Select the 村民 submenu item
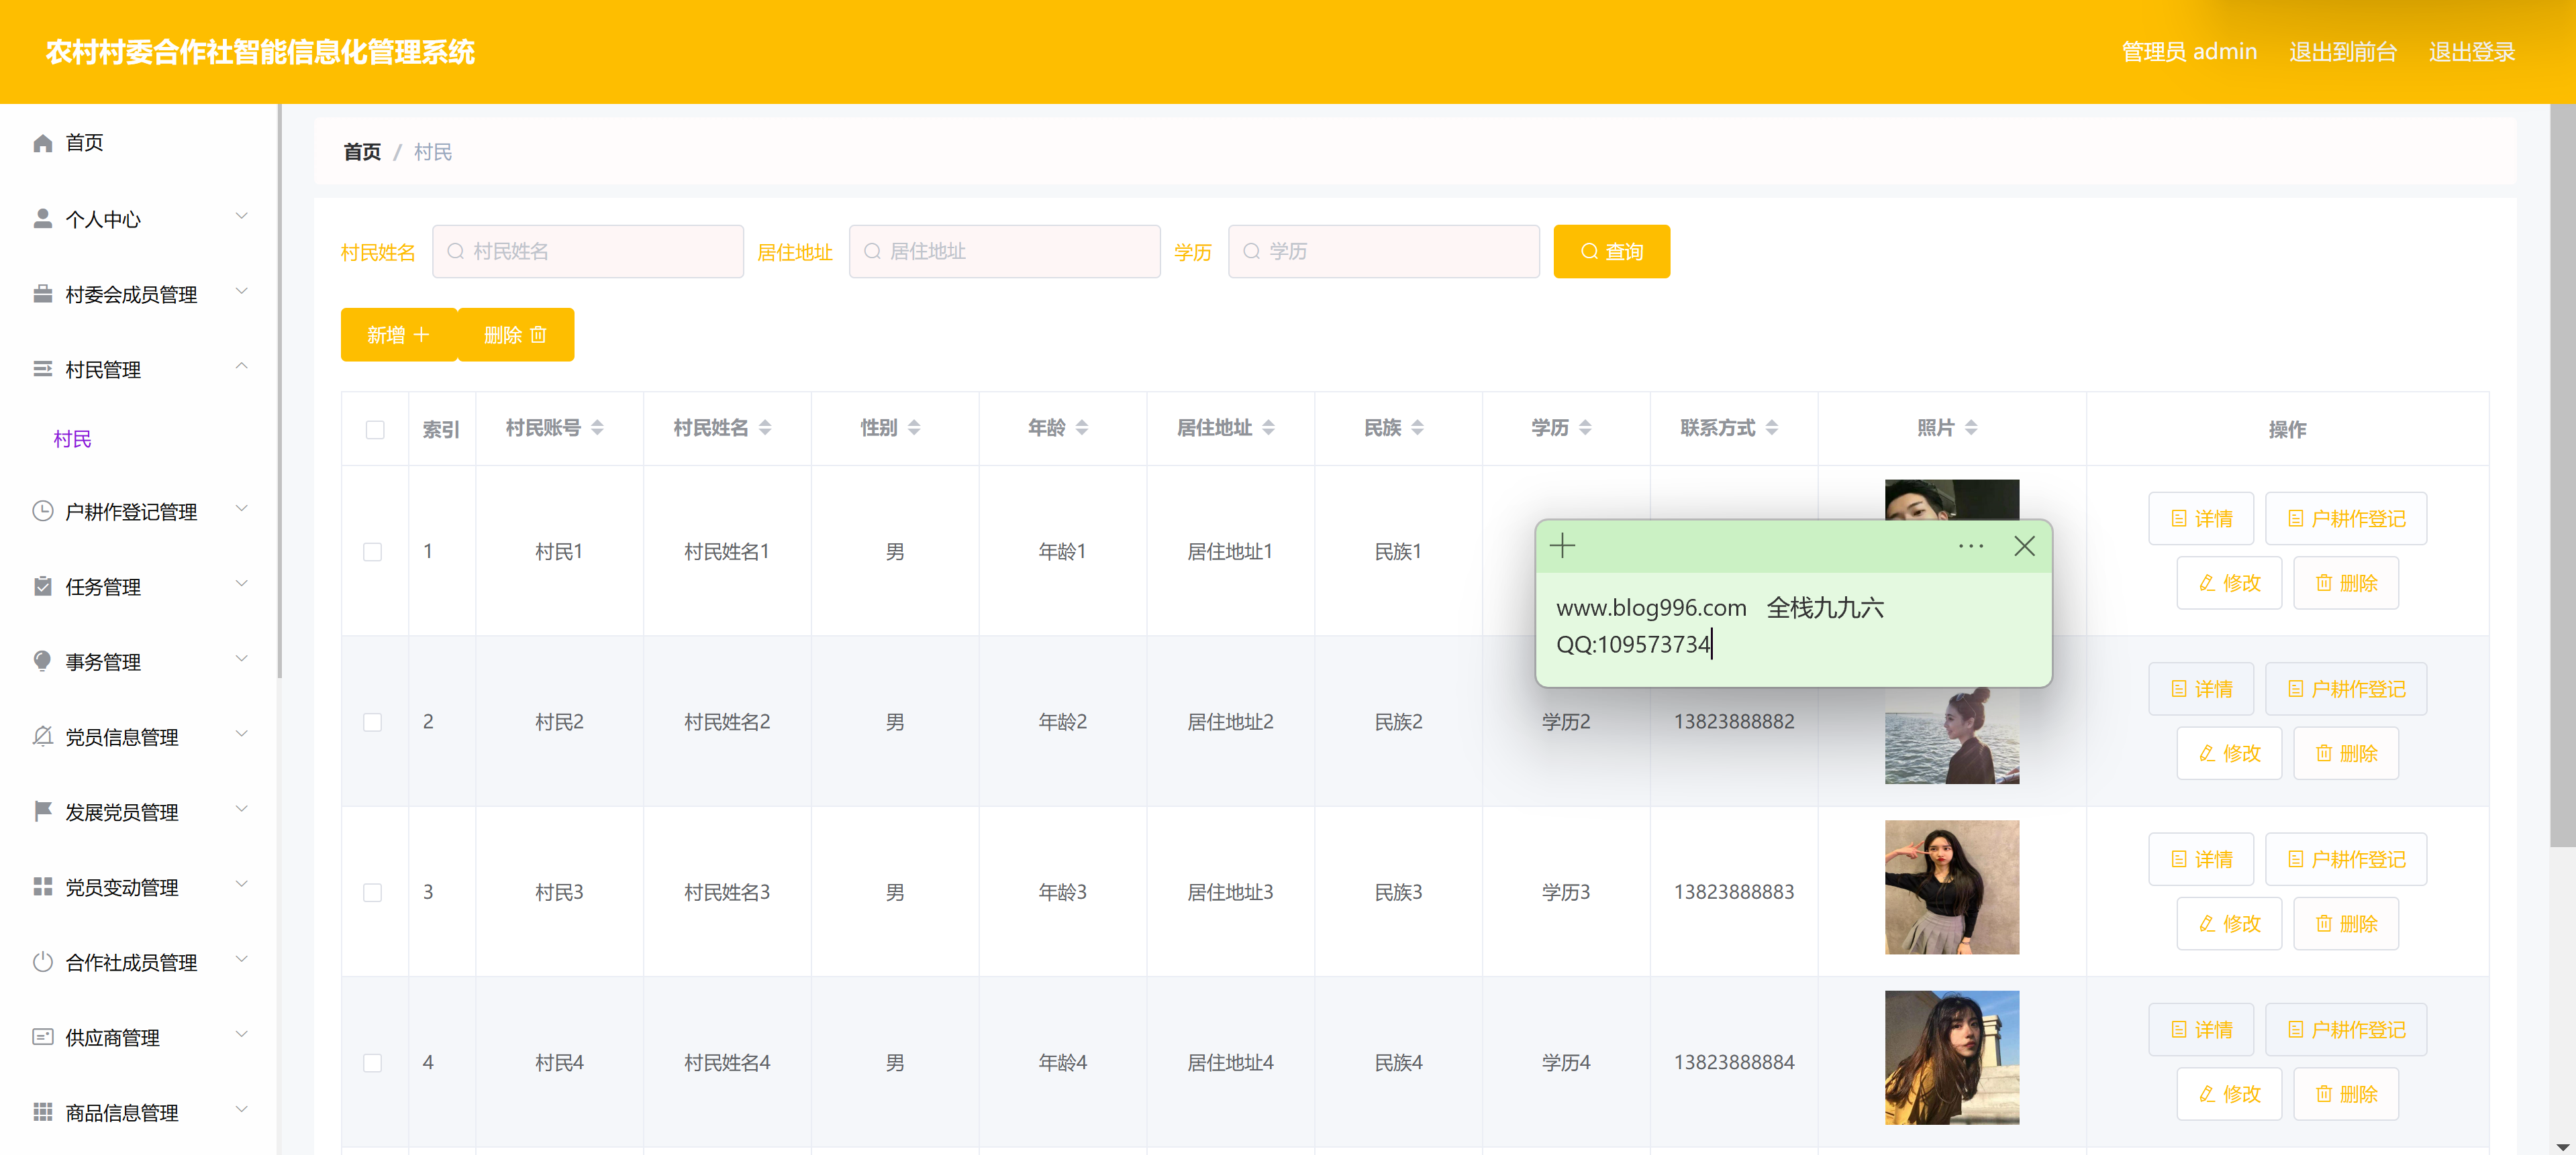This screenshot has width=2576, height=1155. (x=72, y=439)
